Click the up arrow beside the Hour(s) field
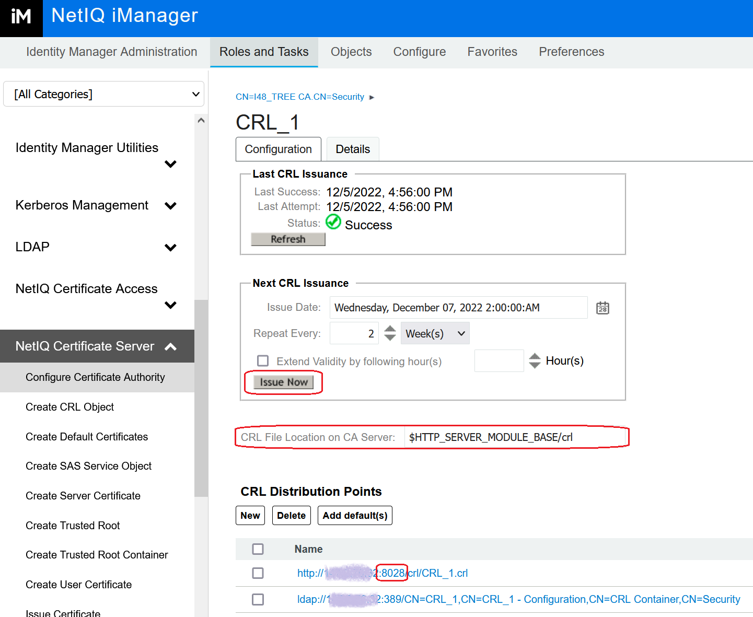 click(535, 356)
